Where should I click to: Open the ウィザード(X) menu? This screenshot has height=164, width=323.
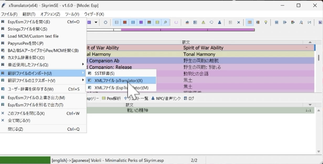pos(94,14)
